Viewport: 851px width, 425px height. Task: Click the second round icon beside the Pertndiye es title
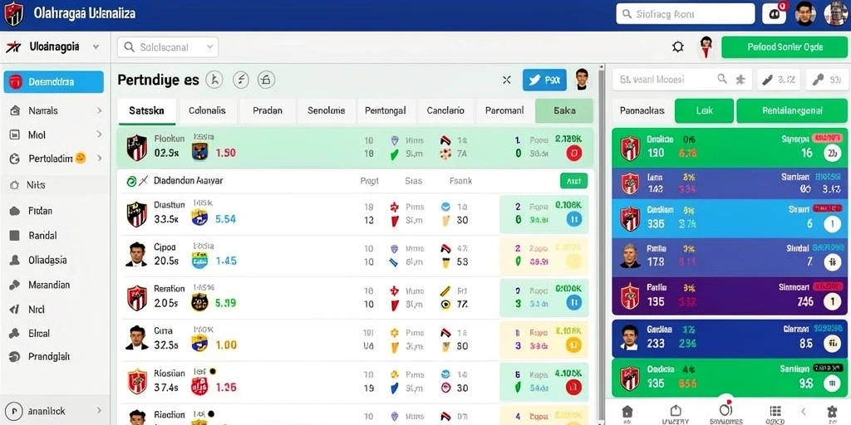(x=240, y=81)
